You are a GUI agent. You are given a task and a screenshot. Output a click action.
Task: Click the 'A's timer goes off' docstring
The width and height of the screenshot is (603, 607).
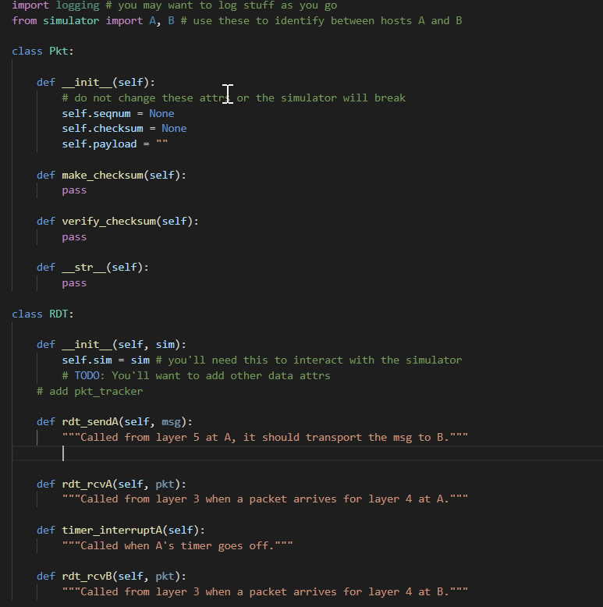pos(178,546)
